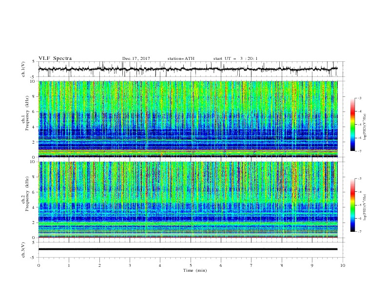Click the ch.2 spectrogram color scale bar

pos(353,205)
